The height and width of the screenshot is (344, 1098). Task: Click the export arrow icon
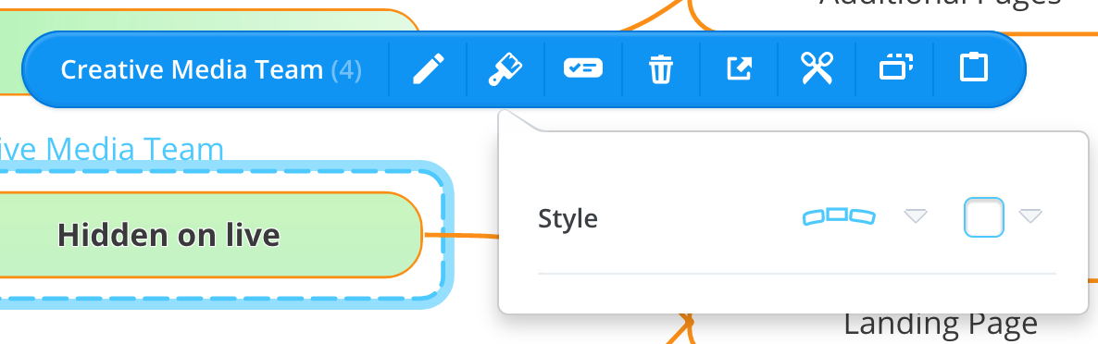tap(738, 69)
